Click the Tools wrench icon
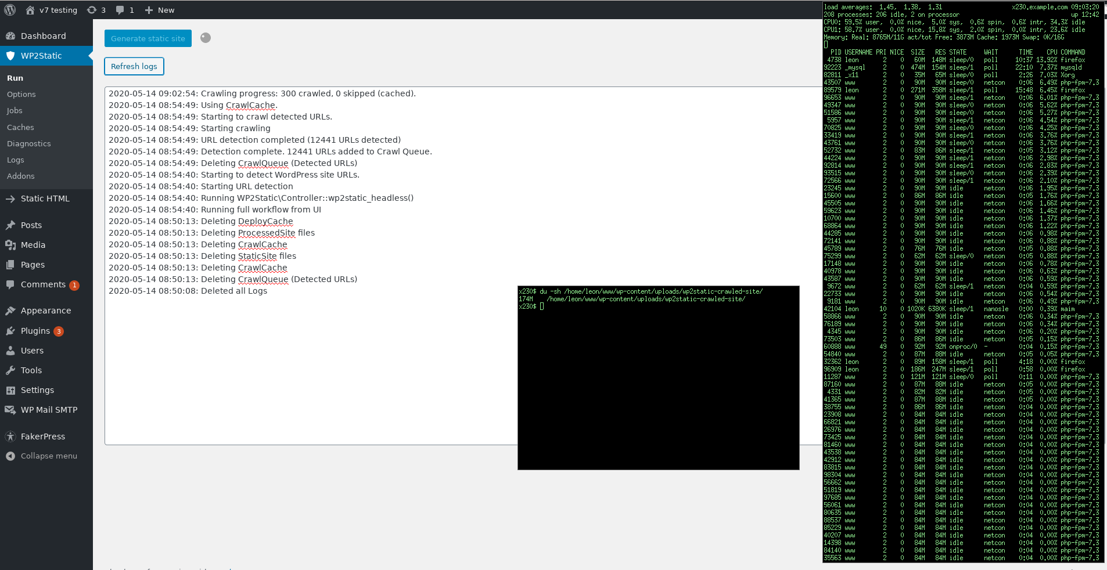The width and height of the screenshot is (1107, 570). [10, 370]
